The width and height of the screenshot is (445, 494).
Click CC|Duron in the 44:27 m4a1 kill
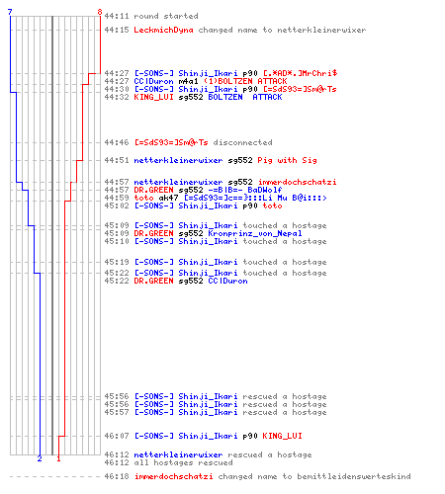153,81
